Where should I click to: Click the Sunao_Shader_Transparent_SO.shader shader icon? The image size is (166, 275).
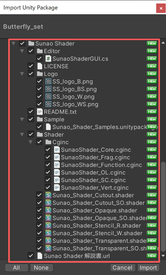pyautogui.click(x=48, y=248)
